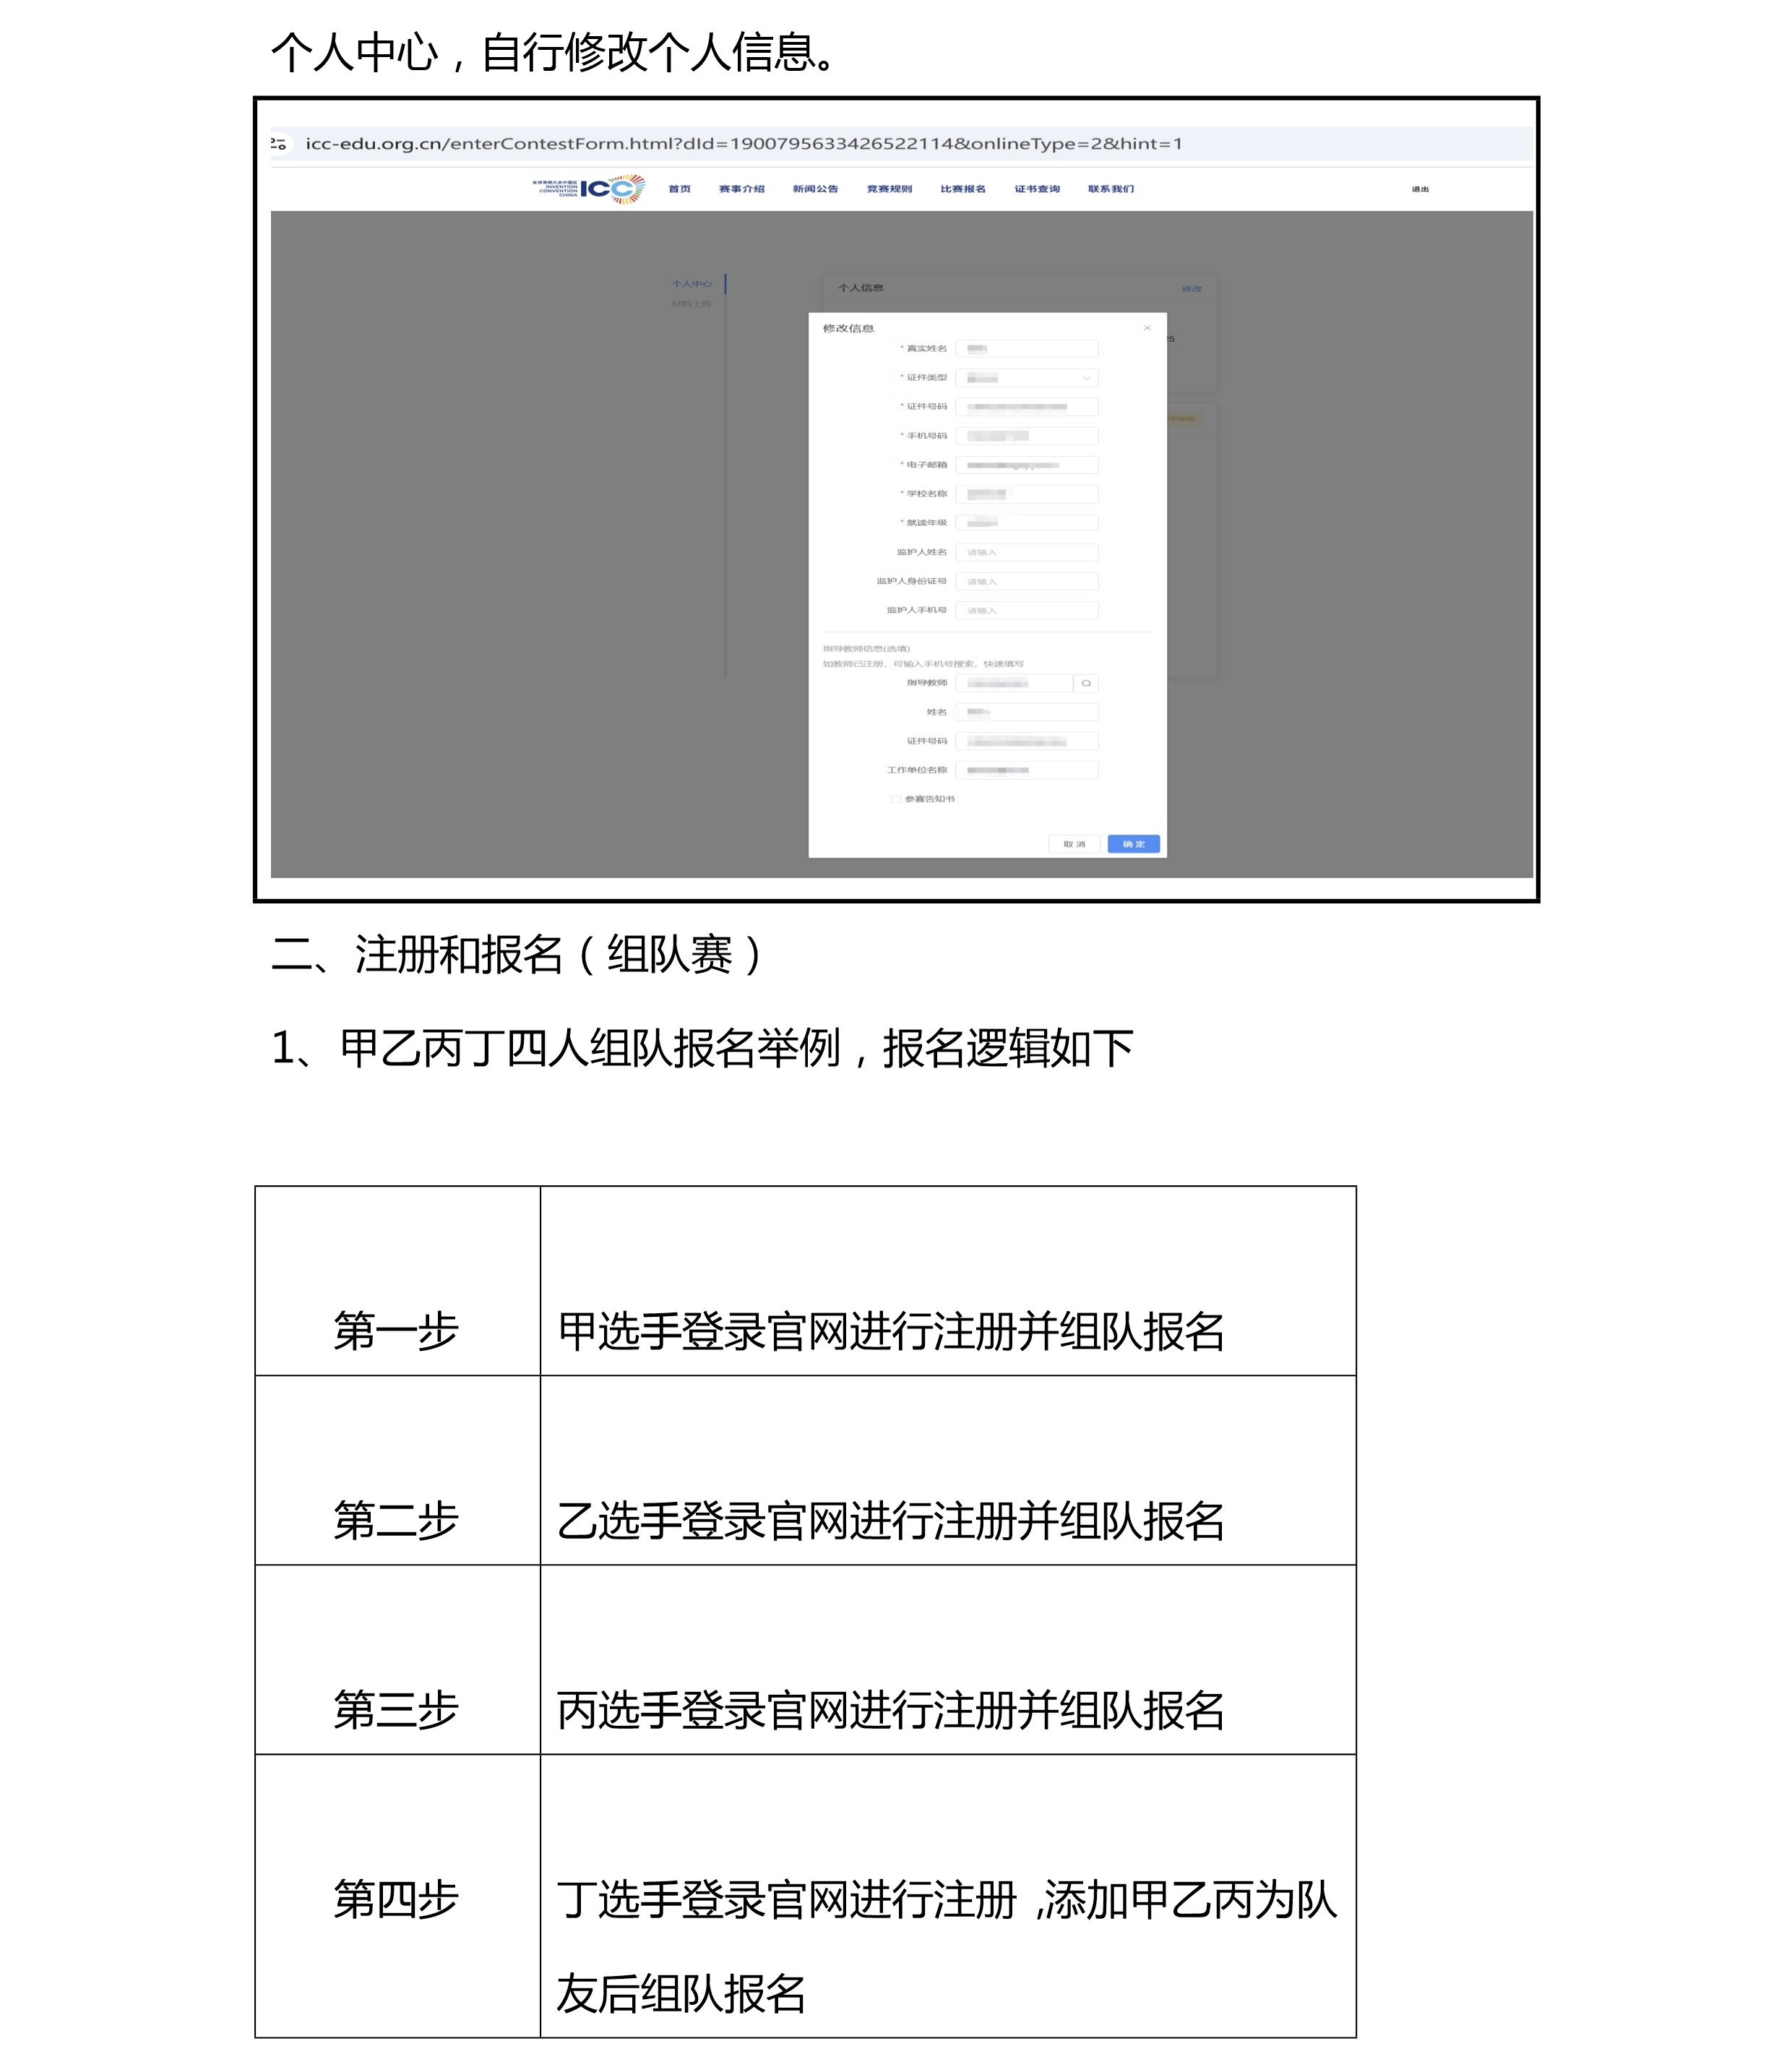Click the 指导教师信息(选填) section label

click(866, 649)
